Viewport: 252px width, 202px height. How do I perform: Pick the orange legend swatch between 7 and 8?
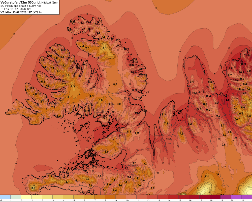click(x=100, y=197)
